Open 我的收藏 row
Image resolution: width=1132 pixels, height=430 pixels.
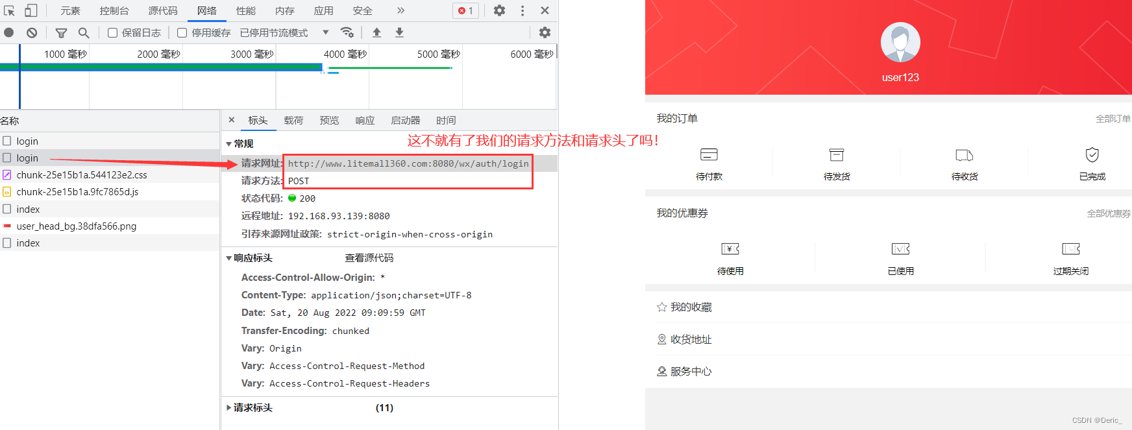click(x=889, y=307)
